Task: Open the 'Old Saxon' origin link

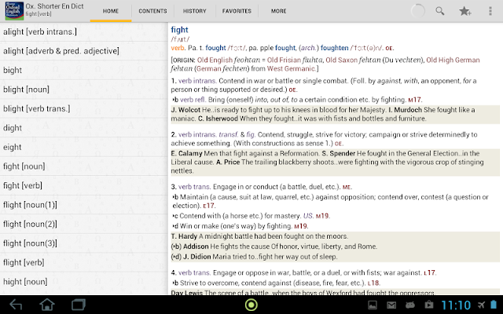Action: pos(342,60)
